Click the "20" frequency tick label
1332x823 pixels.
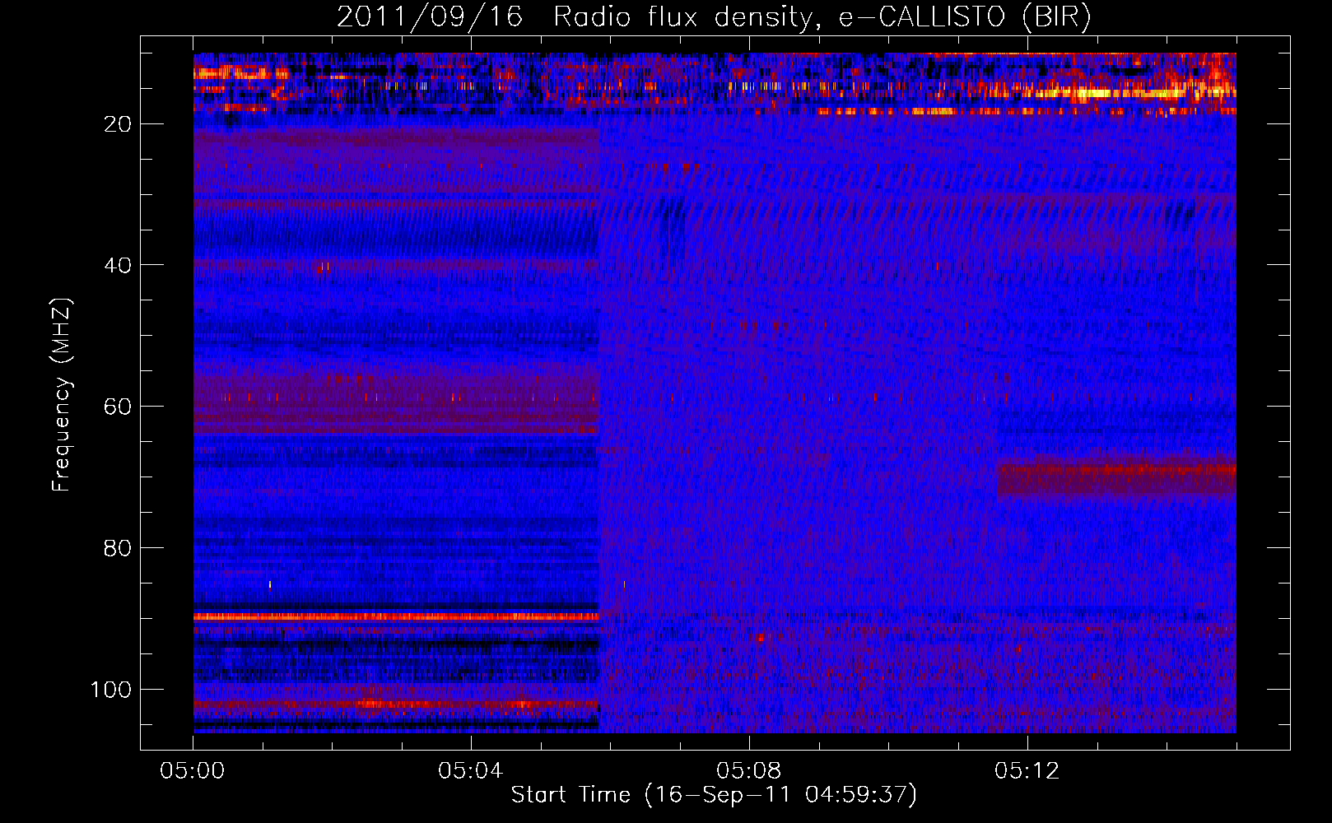[118, 123]
